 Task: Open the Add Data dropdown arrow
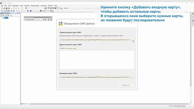28,8
